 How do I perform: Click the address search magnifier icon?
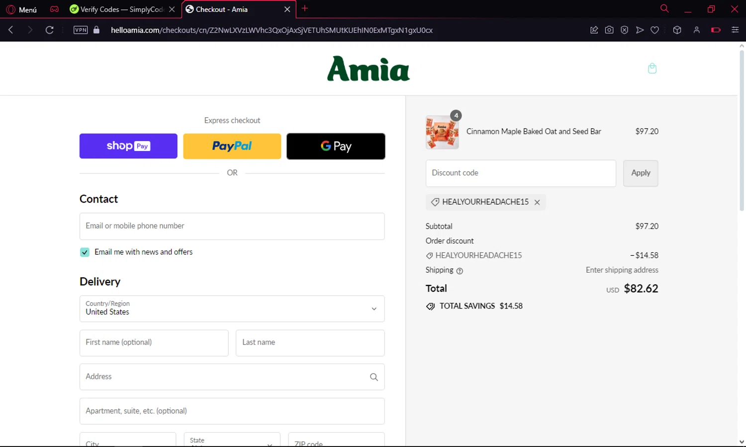click(374, 377)
